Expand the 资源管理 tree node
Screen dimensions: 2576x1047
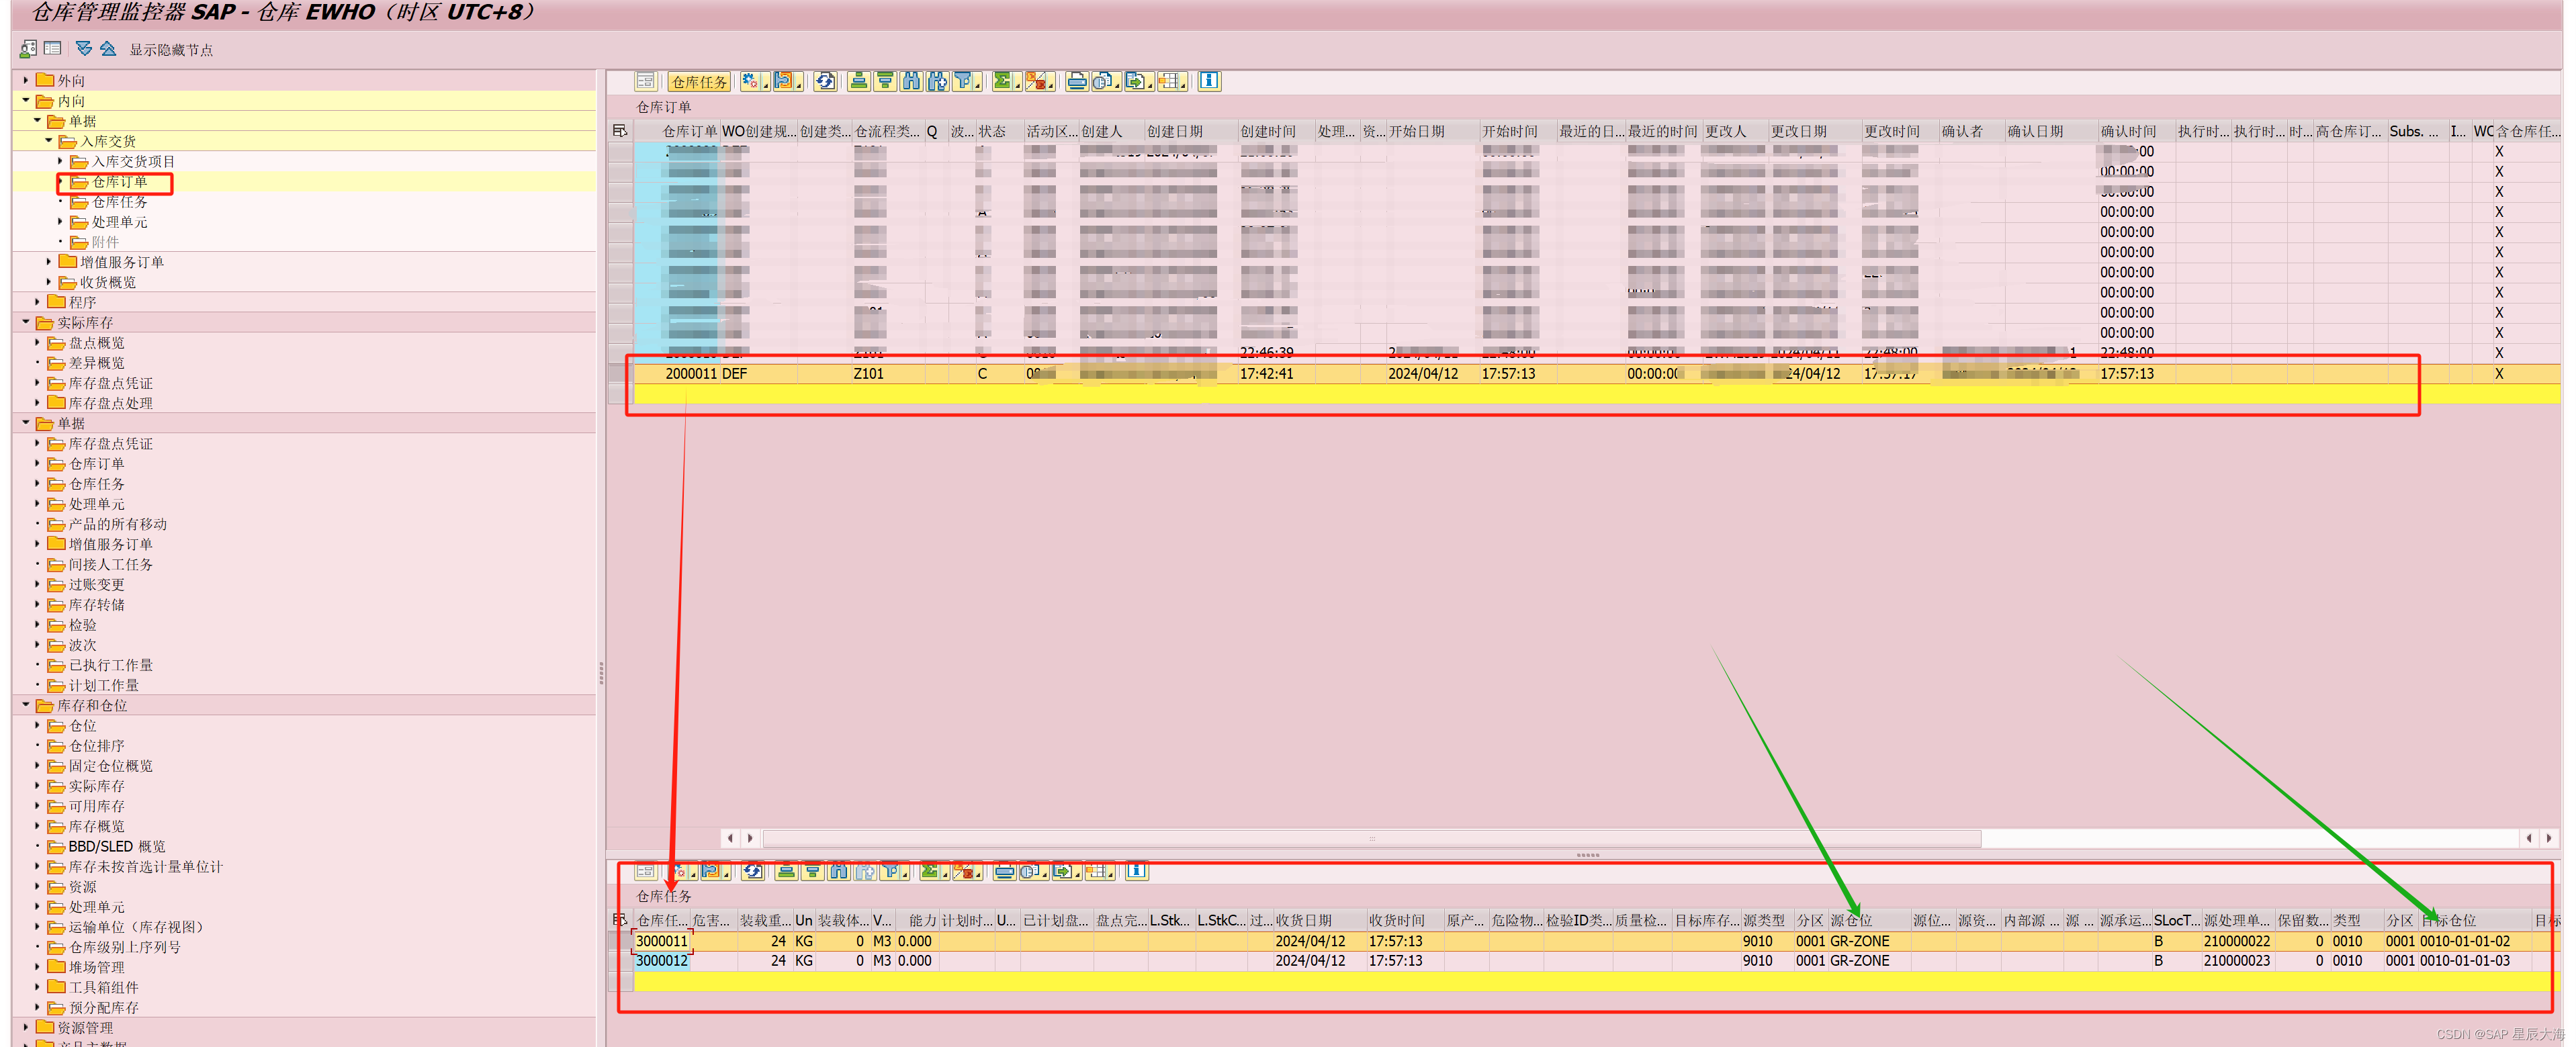coord(26,1027)
